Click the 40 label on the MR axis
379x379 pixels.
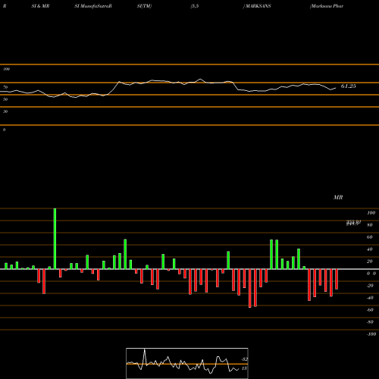click(370, 249)
